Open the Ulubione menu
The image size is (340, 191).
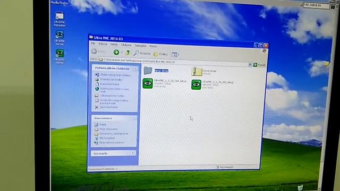coord(126,45)
